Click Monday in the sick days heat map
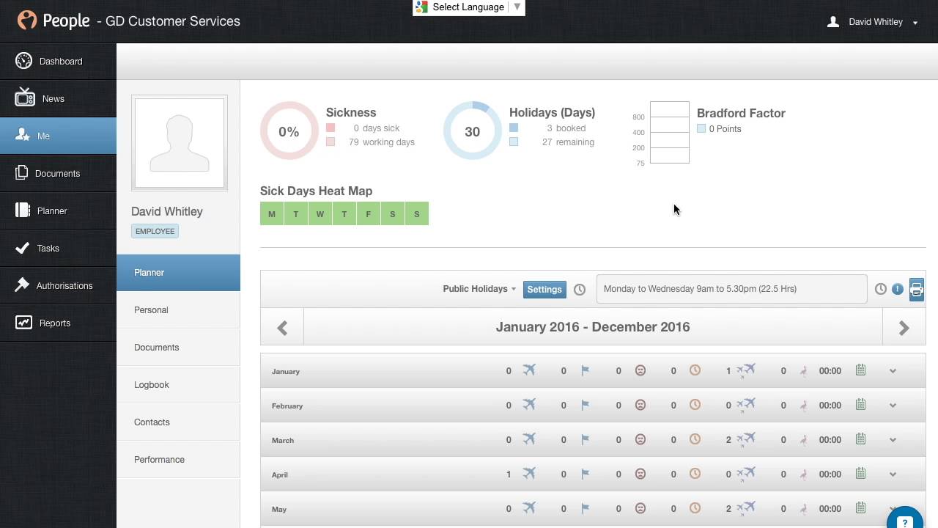This screenshot has height=528, width=938. tap(272, 213)
